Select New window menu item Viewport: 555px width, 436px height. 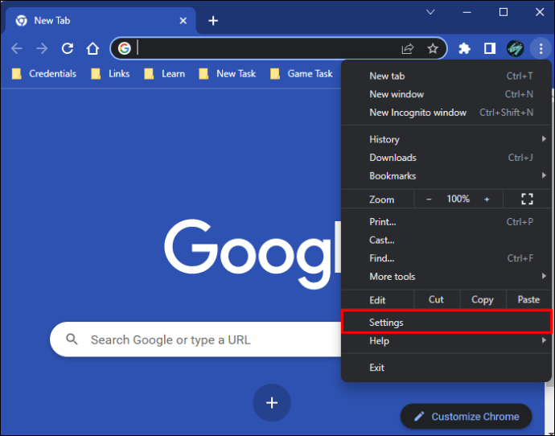click(x=446, y=94)
